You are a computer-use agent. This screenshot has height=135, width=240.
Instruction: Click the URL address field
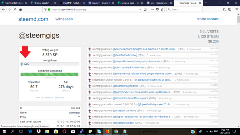95,9
